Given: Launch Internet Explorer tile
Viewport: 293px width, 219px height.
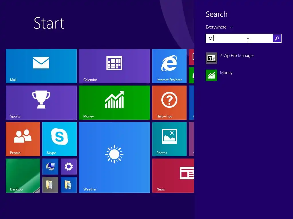Looking at the screenshot, I should point(169,66).
